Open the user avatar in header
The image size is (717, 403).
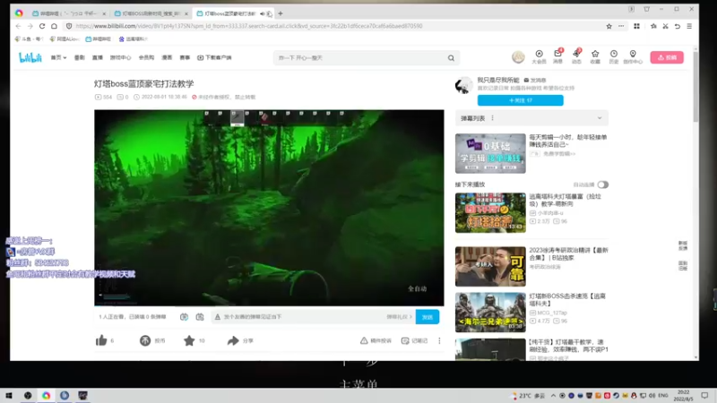(518, 57)
